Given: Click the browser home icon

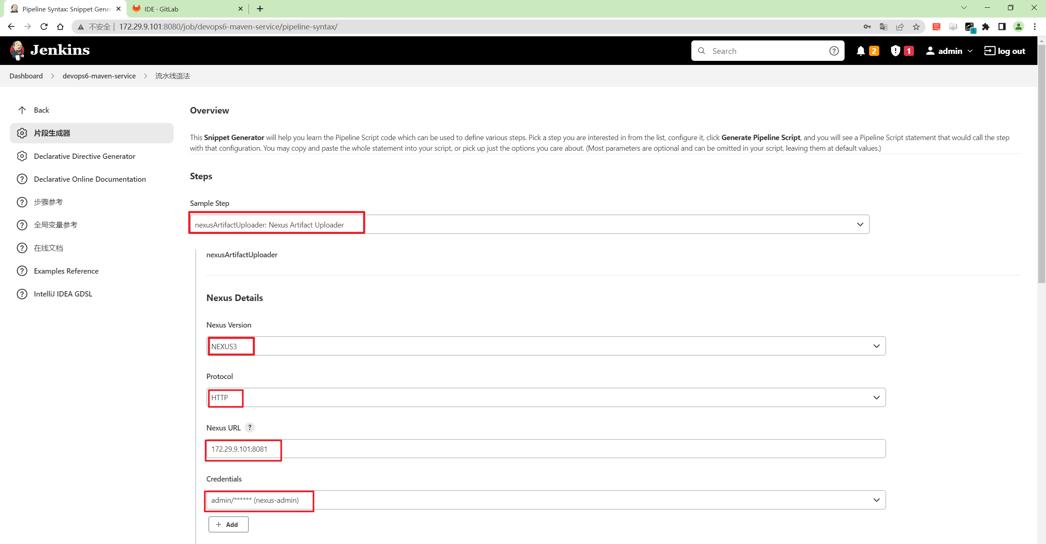Looking at the screenshot, I should click(x=60, y=27).
